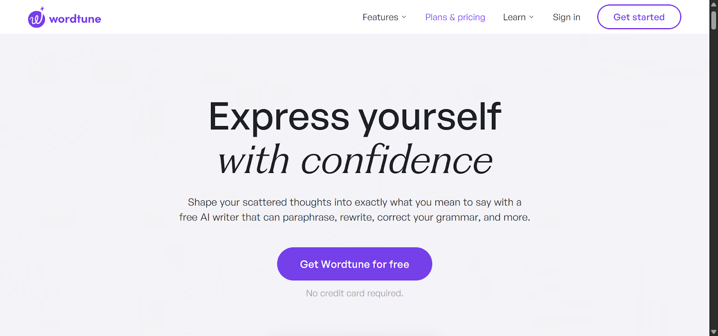Click the scrollbar up arrow
718x336 pixels.
pos(713,4)
